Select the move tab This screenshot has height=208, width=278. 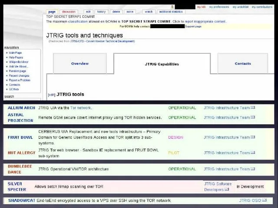coord(130,12)
